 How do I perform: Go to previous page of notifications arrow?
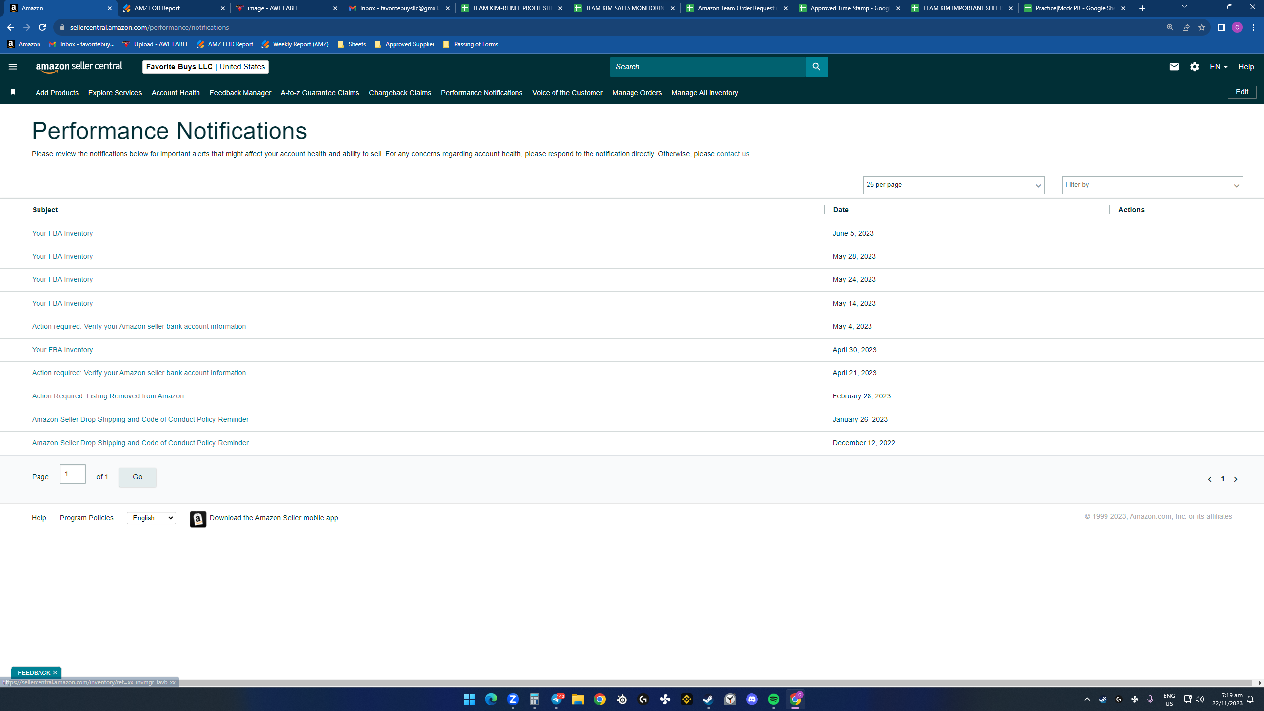(1209, 479)
